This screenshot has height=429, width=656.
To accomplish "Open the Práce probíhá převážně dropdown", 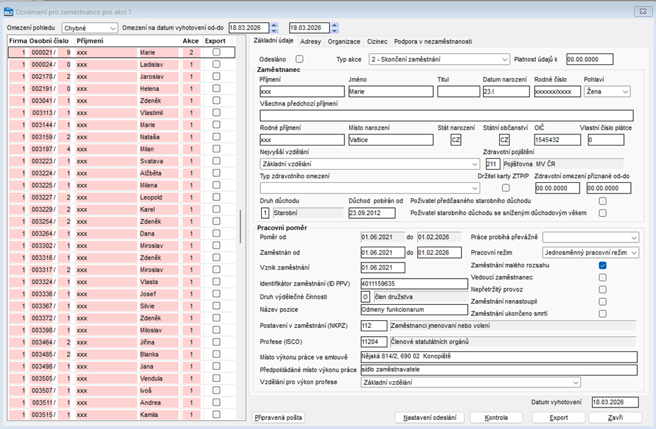I will click(591, 237).
